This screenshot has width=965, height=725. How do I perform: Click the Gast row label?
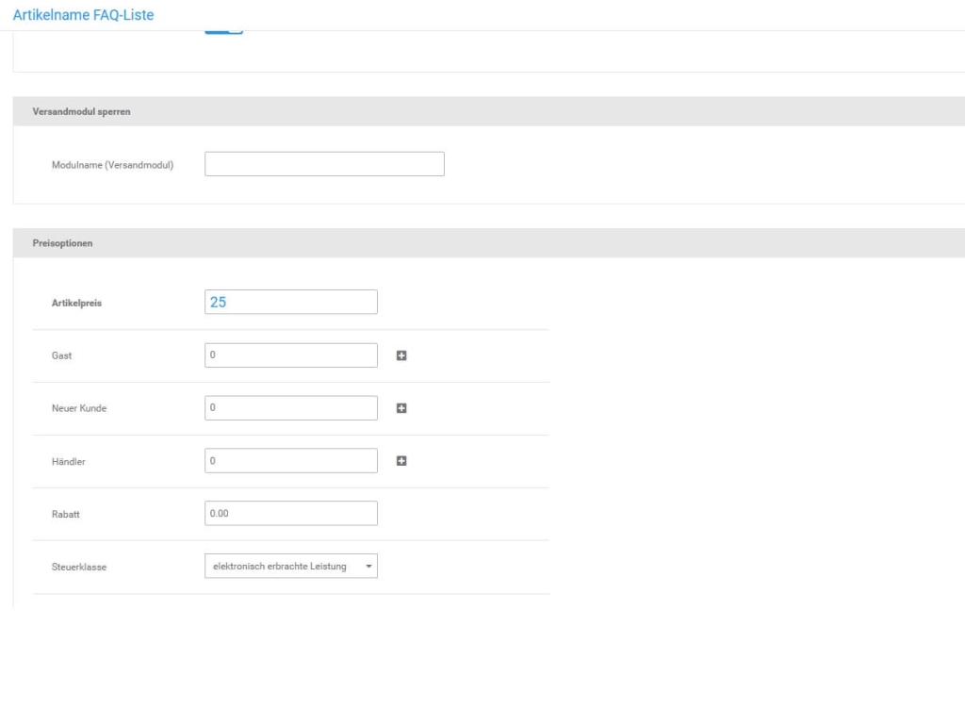60,354
